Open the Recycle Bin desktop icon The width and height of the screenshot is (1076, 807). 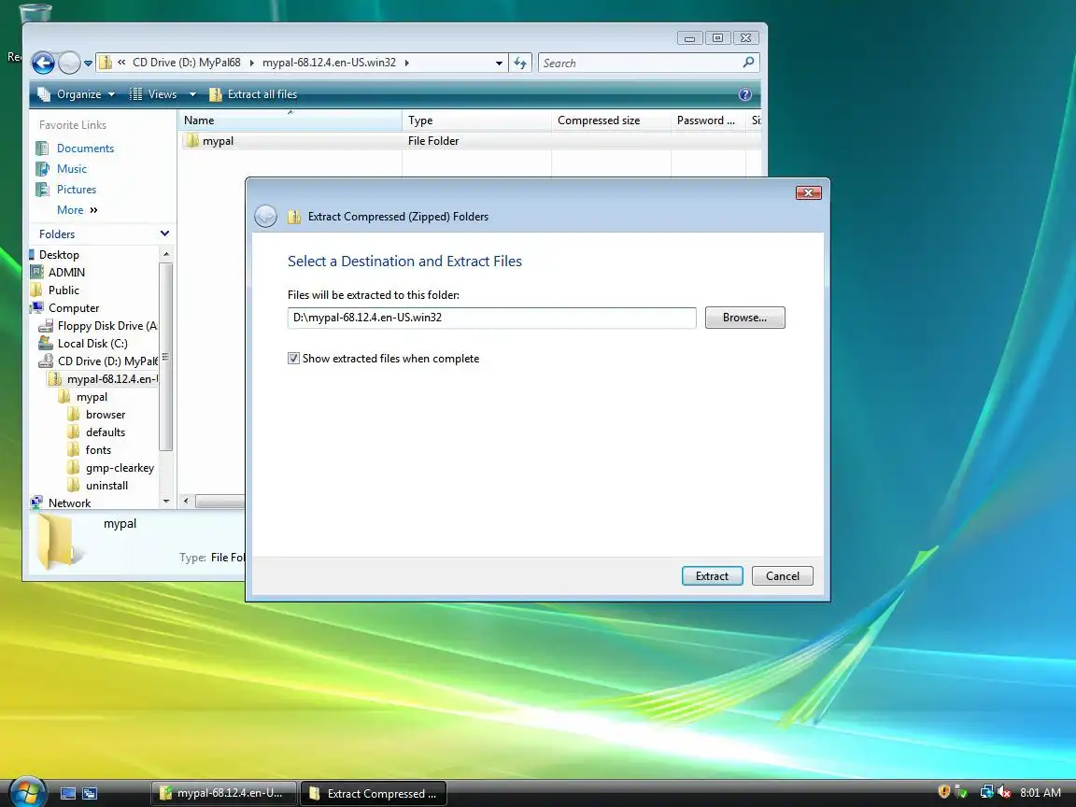(x=35, y=12)
